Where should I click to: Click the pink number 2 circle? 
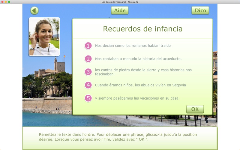(x=88, y=59)
